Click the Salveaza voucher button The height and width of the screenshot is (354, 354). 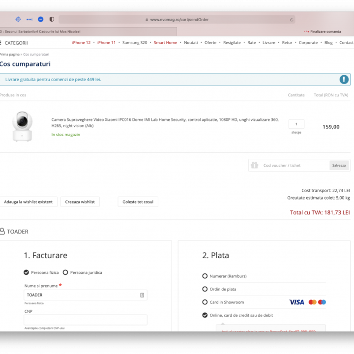(x=339, y=165)
